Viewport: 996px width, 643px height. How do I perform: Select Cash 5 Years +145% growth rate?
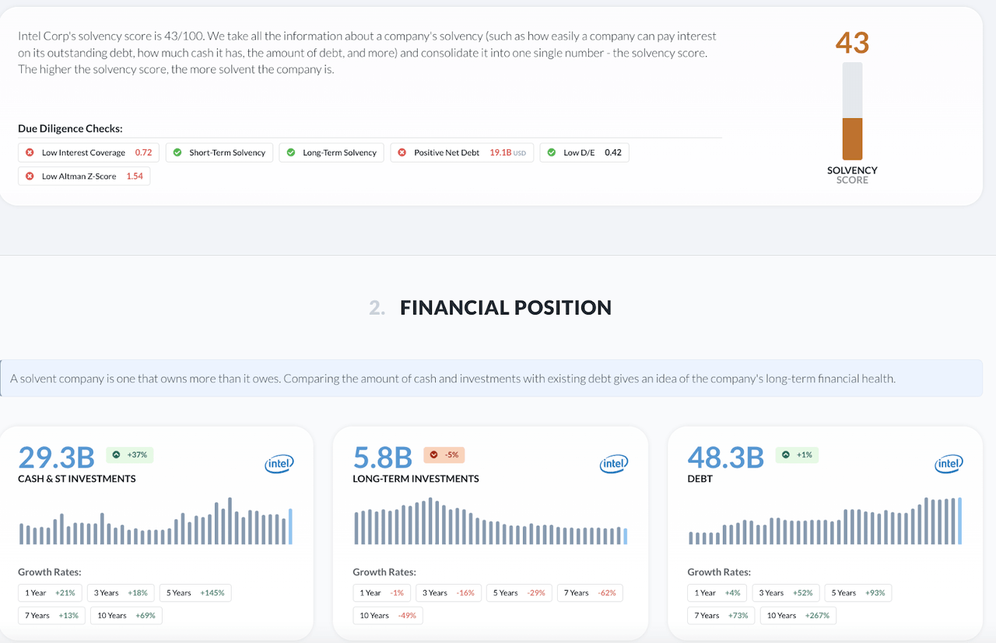[195, 592]
